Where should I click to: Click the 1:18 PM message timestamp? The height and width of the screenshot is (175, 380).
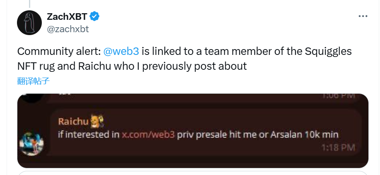[x=338, y=147]
